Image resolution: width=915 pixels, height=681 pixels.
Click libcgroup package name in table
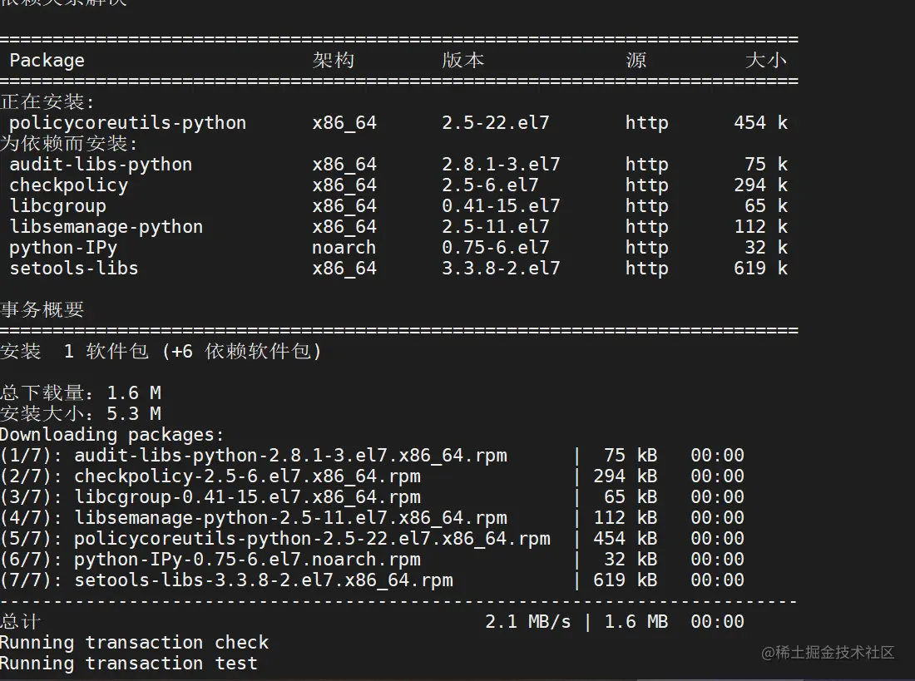(x=57, y=206)
